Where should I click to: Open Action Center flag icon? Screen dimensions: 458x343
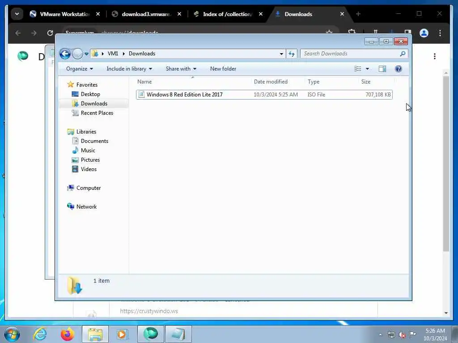[x=412, y=334]
